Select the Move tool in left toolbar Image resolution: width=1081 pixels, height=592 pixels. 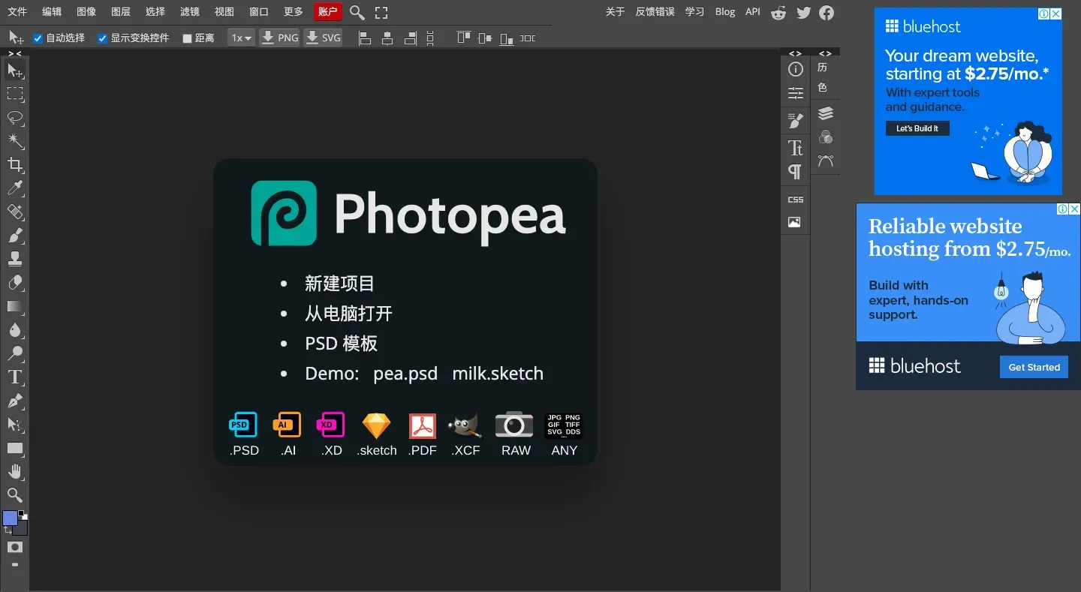[15, 71]
